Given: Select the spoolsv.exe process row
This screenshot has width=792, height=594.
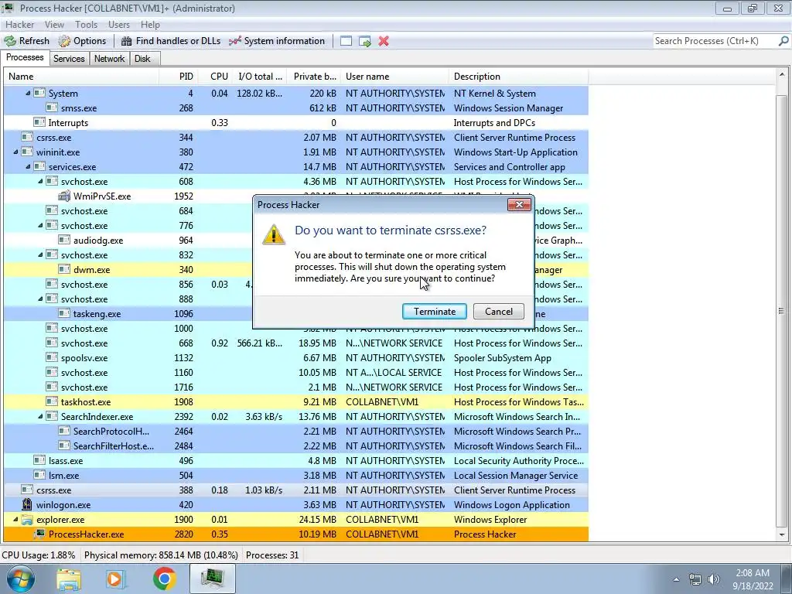Looking at the screenshot, I should [x=296, y=357].
